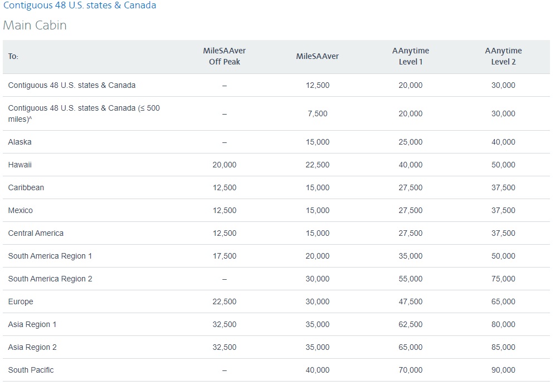Click South America Region 1 label
The height and width of the screenshot is (386, 555).
[50, 256]
